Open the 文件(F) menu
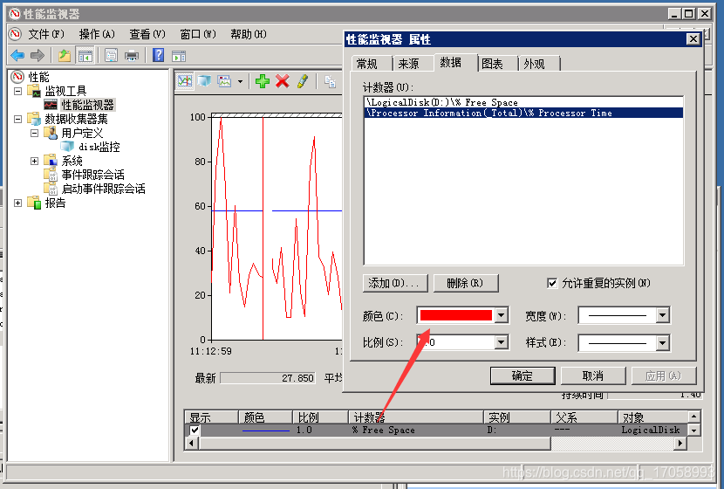Screen dimensions: 724x489 (46, 34)
